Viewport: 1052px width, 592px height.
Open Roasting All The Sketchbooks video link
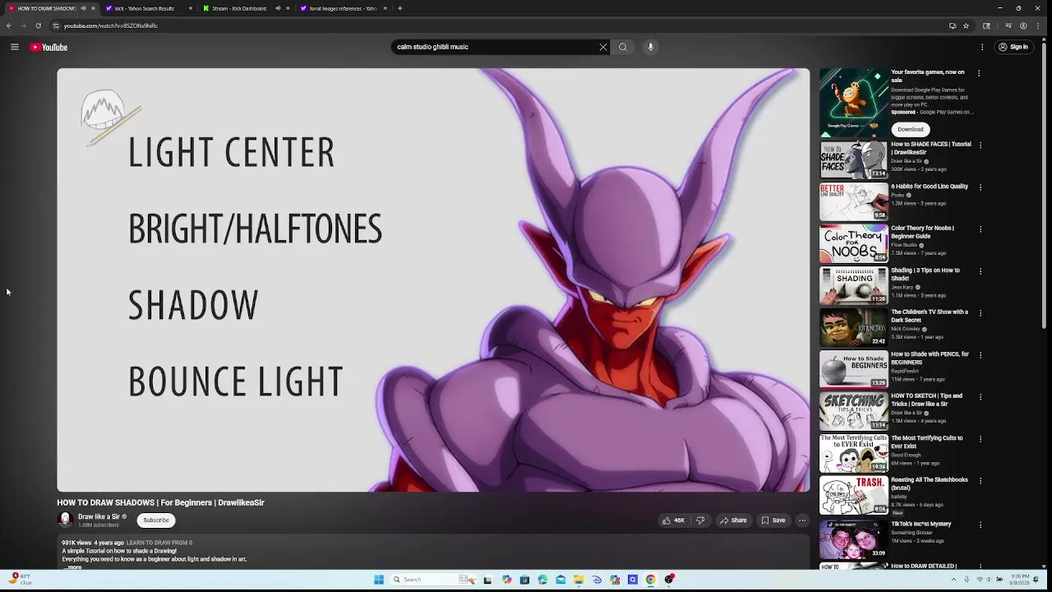930,483
